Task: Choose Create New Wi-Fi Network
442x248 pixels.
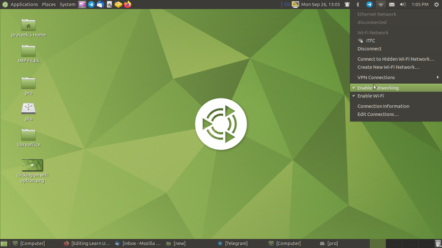Action: 396,67
